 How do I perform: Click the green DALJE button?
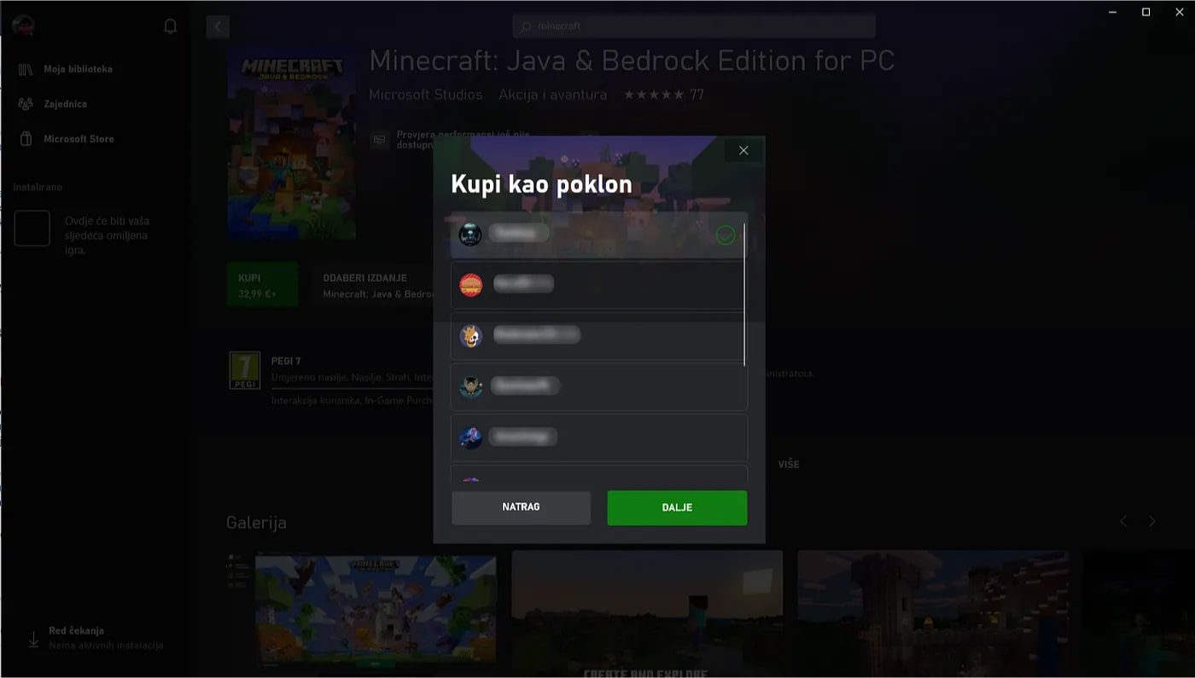677,507
